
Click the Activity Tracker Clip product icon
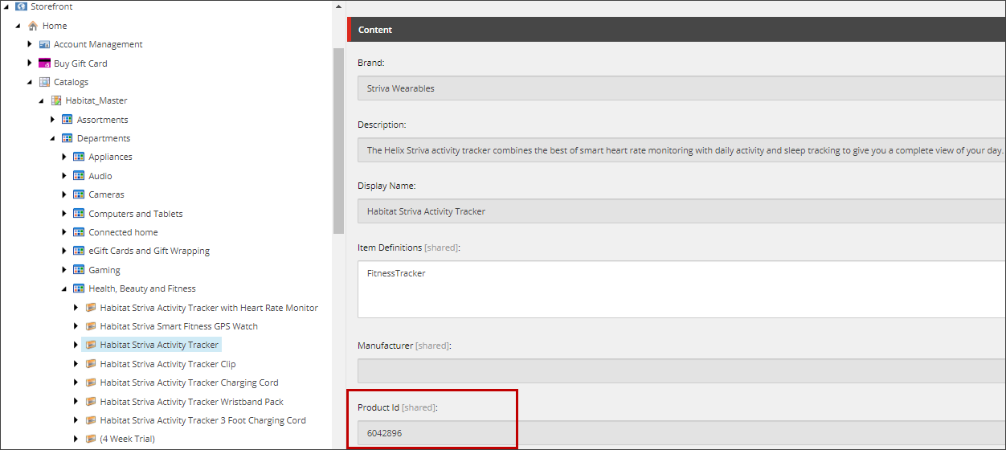point(91,364)
